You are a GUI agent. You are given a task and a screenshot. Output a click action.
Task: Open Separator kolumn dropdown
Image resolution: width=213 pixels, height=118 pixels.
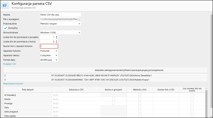click(x=49, y=51)
